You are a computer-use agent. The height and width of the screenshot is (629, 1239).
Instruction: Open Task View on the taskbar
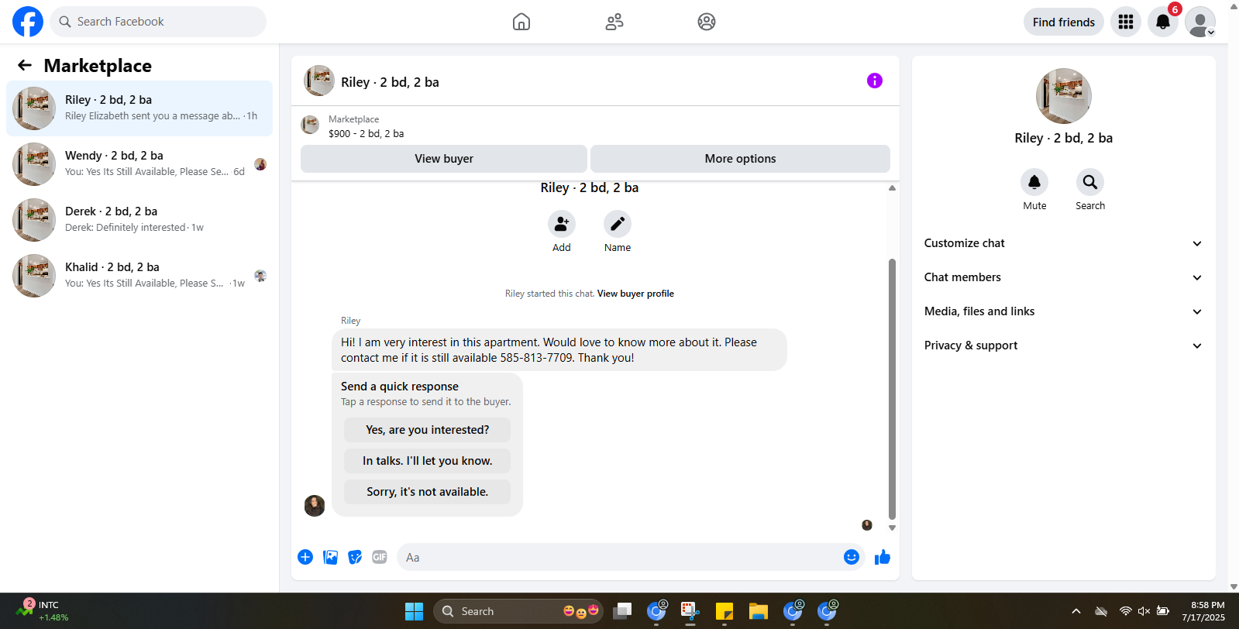622,611
